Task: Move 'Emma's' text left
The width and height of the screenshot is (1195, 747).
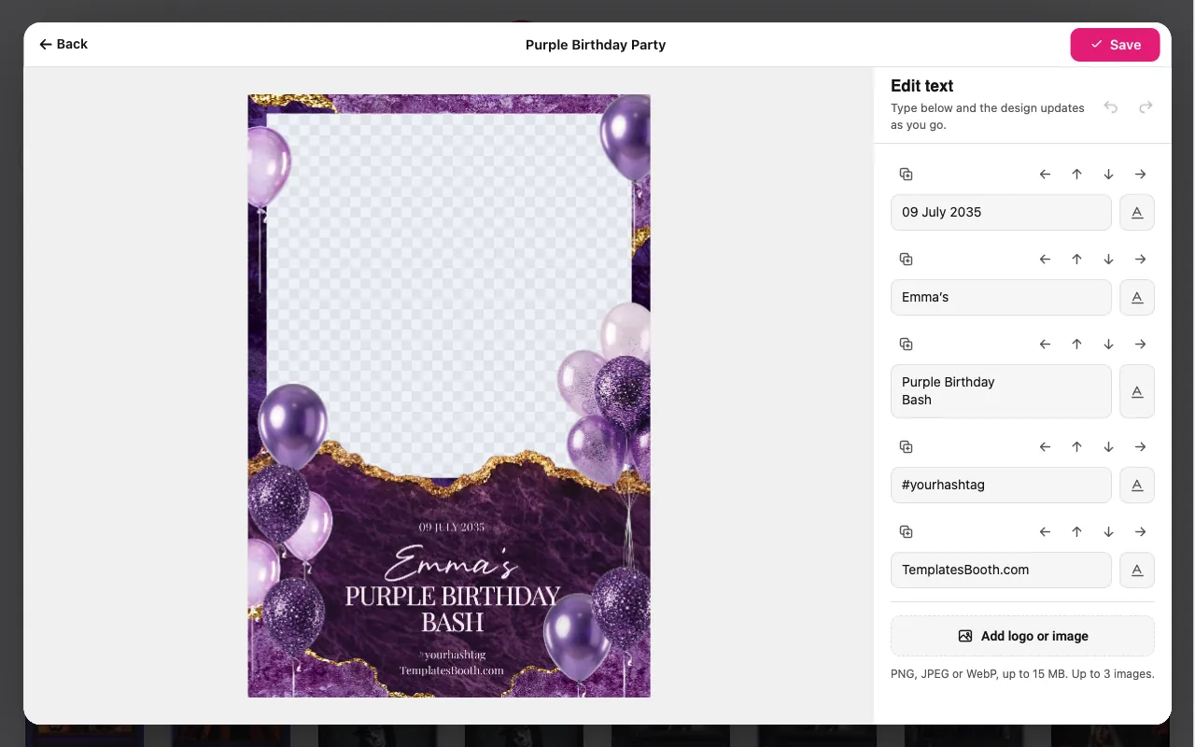Action: 1045,260
